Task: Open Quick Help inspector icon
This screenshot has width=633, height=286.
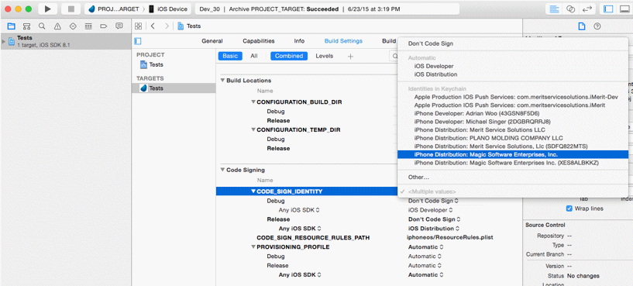Action: coord(597,26)
